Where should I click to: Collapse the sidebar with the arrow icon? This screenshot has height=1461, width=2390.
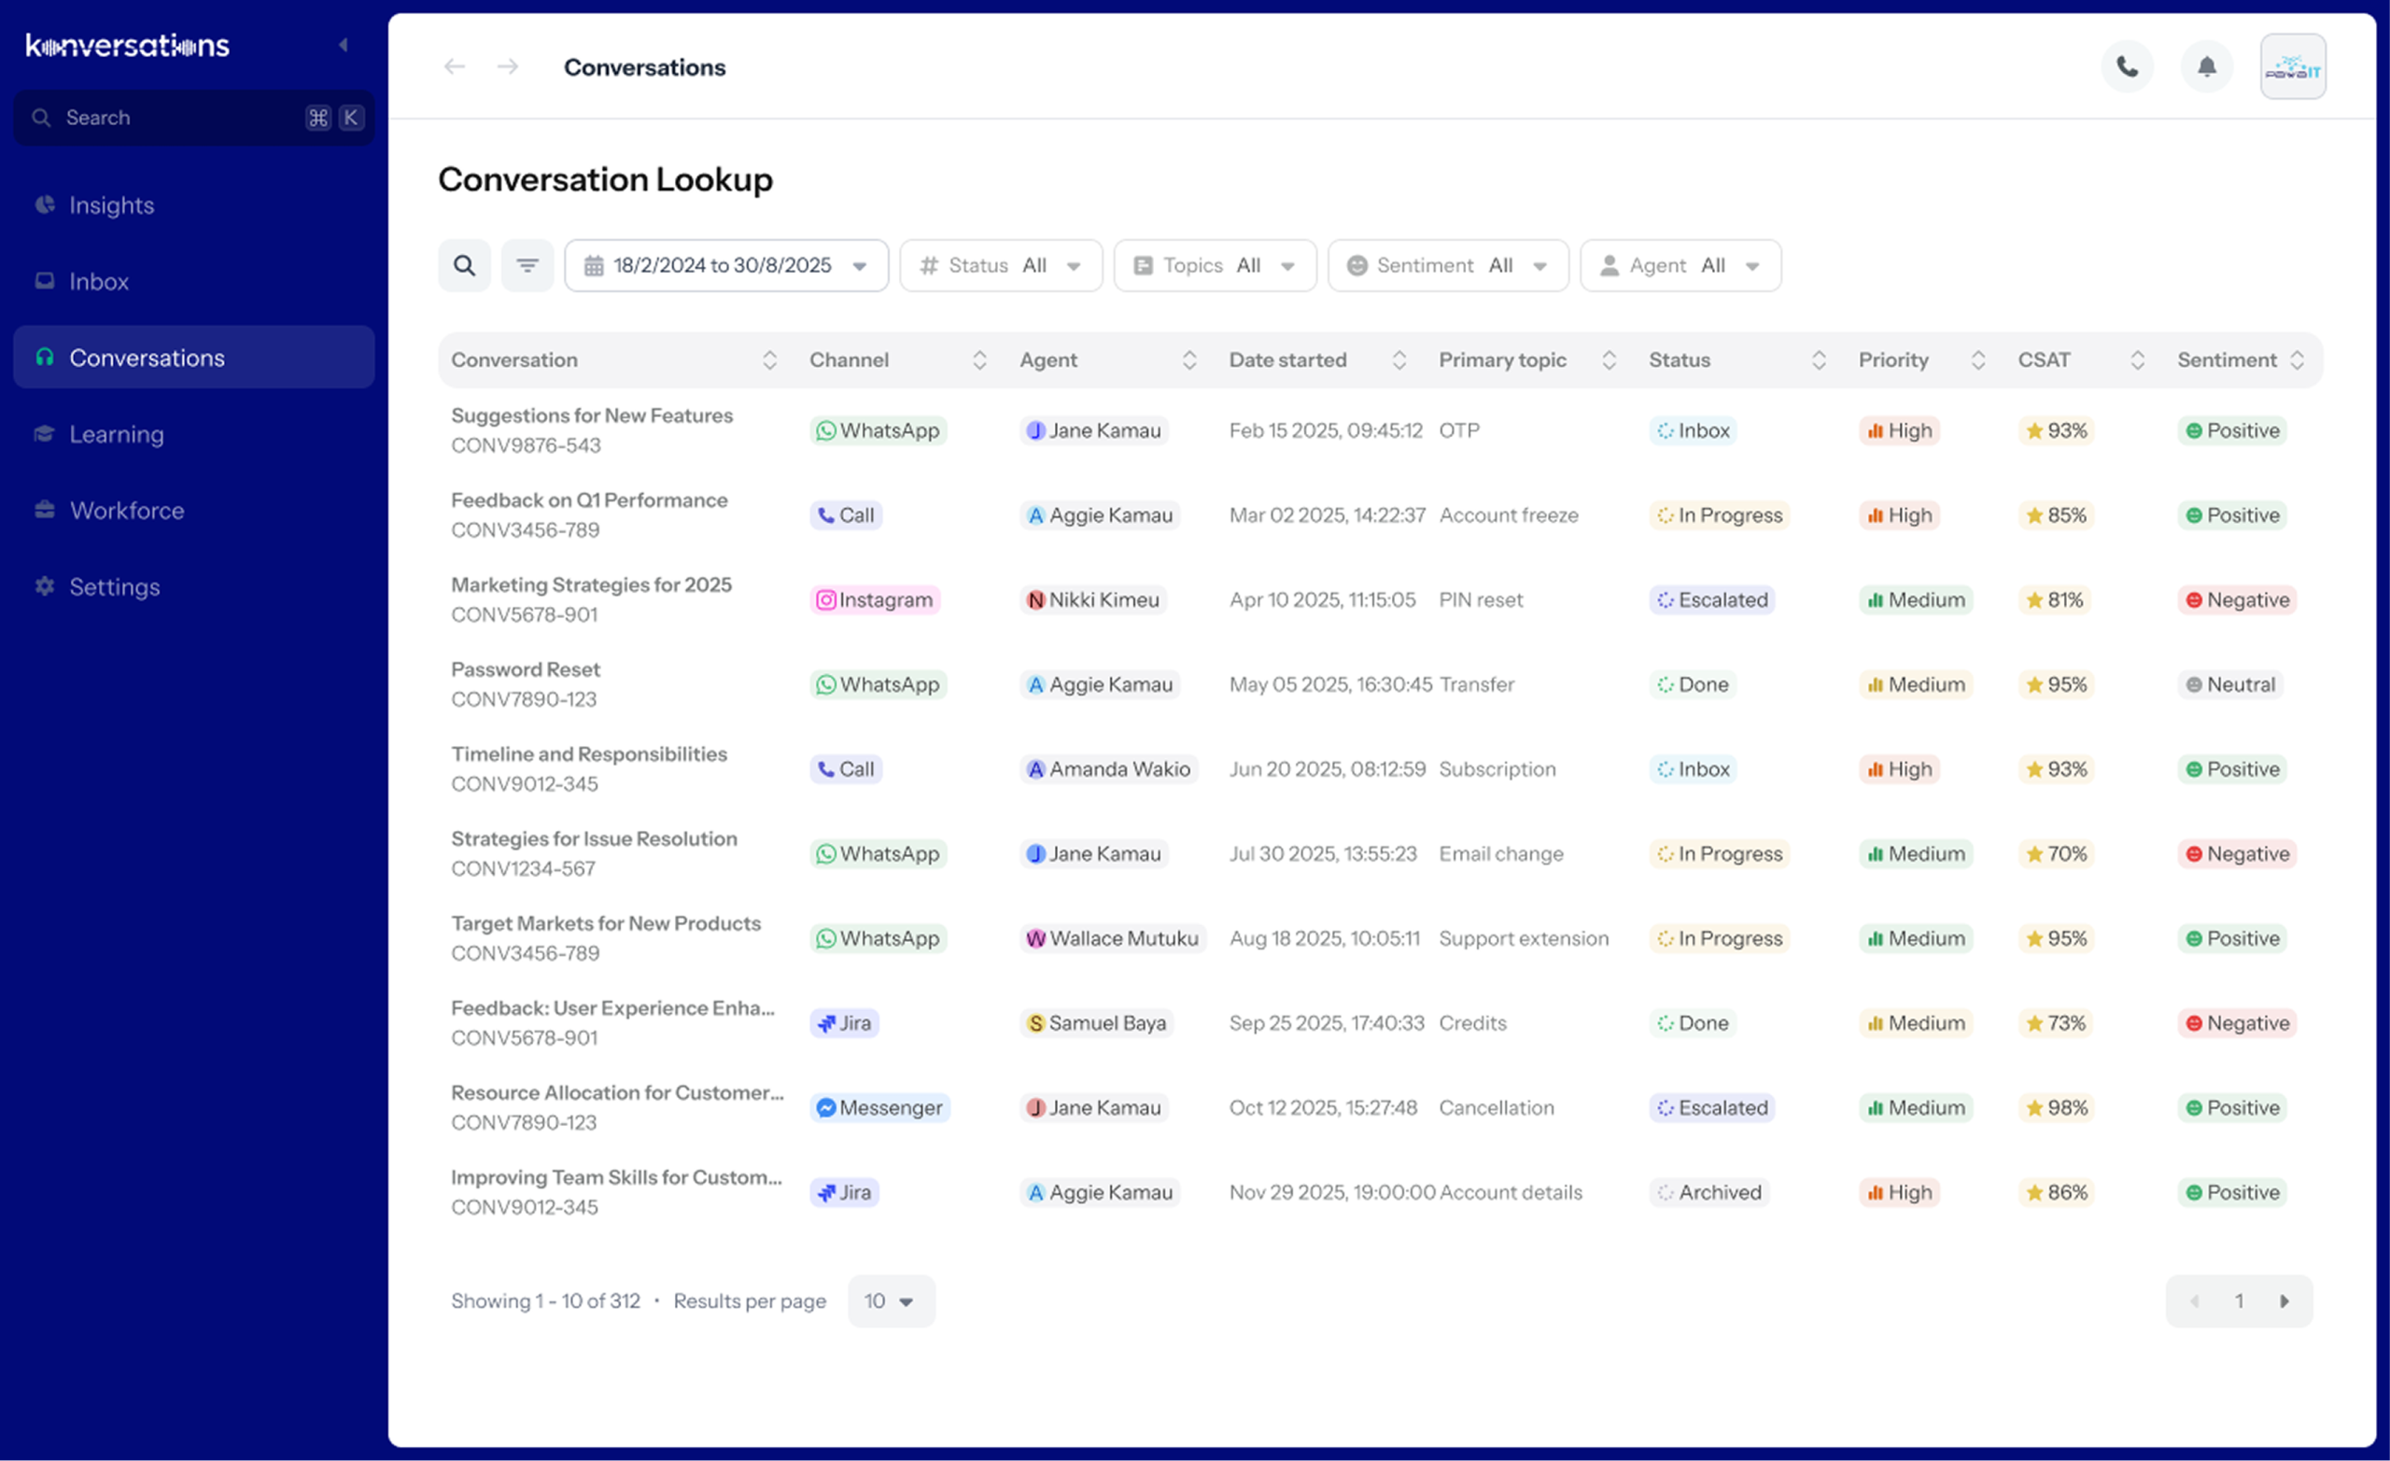click(344, 46)
